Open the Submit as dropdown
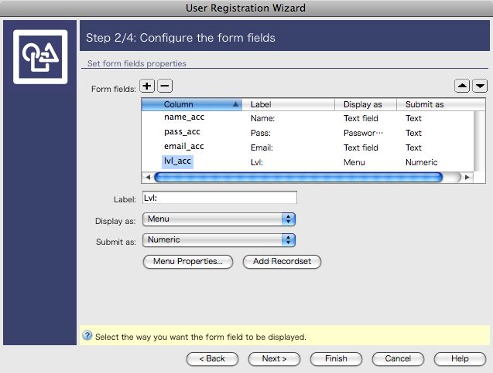This screenshot has width=493, height=373. pos(219,240)
